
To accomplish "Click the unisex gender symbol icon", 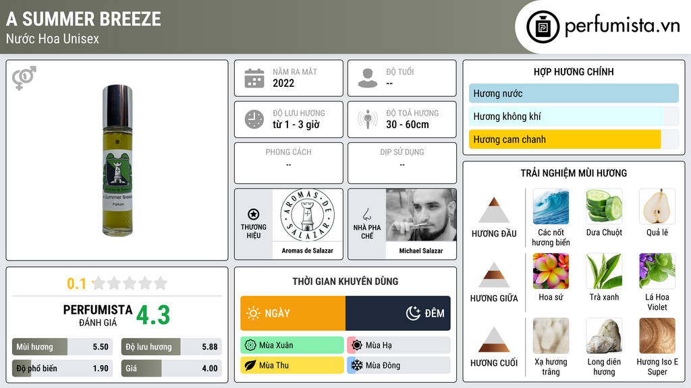I will 24,78.
